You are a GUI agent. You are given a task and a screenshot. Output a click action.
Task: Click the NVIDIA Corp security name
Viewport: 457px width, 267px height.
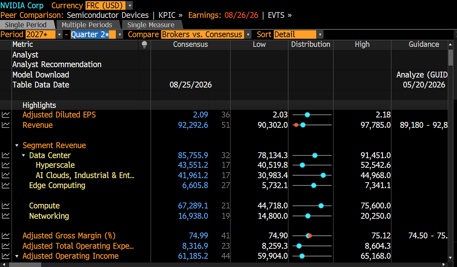pos(22,6)
